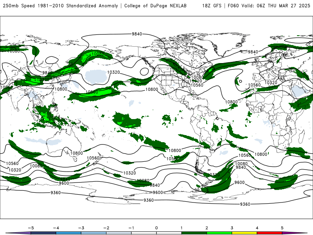Click the "College of DuPage NEXLAB" text

155,5
